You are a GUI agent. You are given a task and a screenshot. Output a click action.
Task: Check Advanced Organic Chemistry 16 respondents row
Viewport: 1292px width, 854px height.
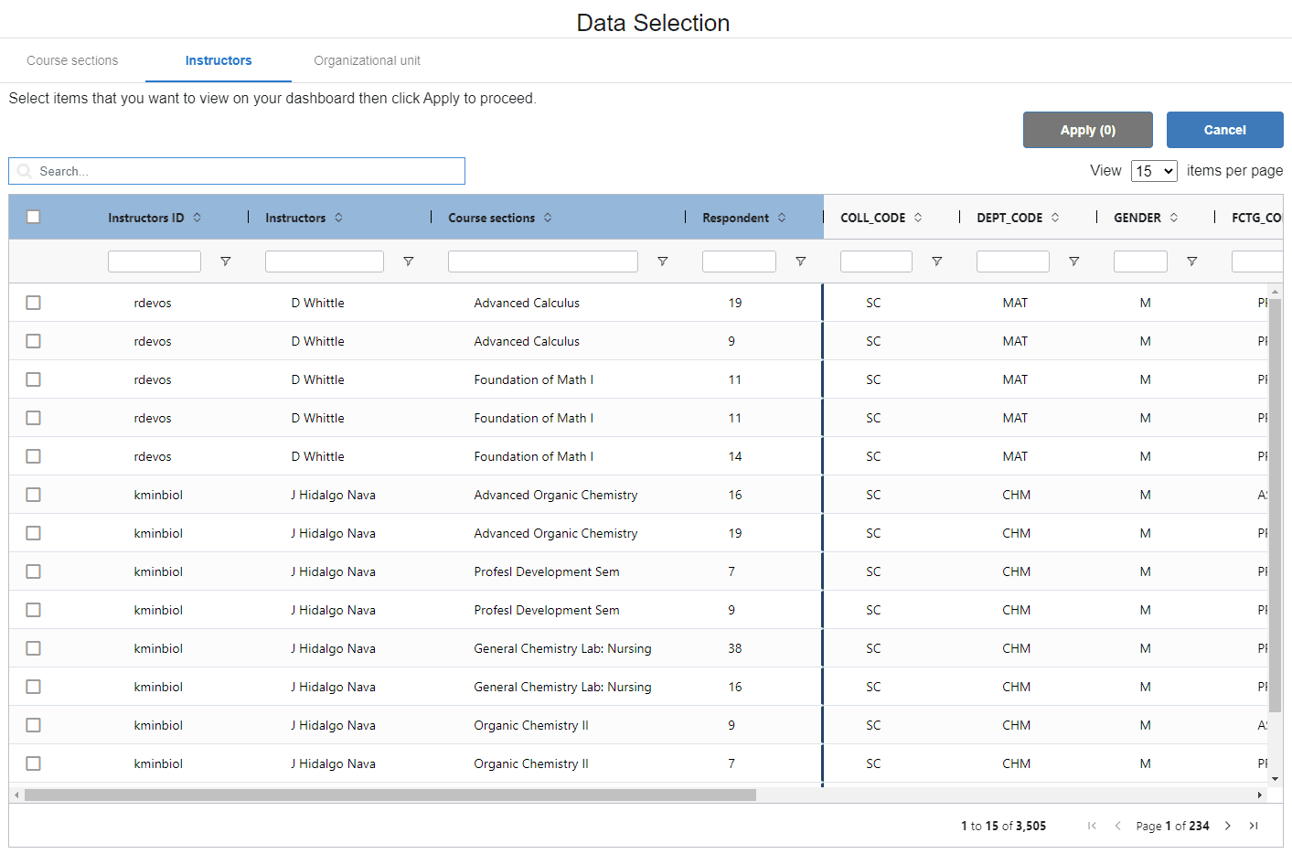tap(34, 495)
